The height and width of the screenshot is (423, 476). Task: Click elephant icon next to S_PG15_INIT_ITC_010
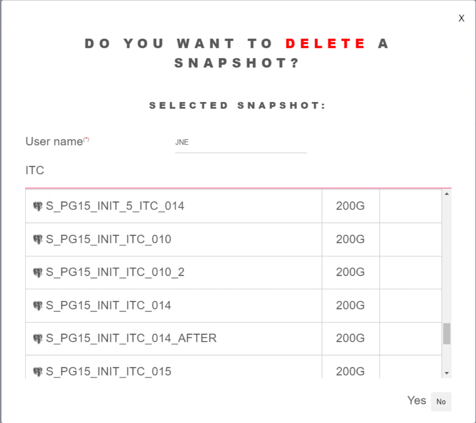tap(38, 239)
